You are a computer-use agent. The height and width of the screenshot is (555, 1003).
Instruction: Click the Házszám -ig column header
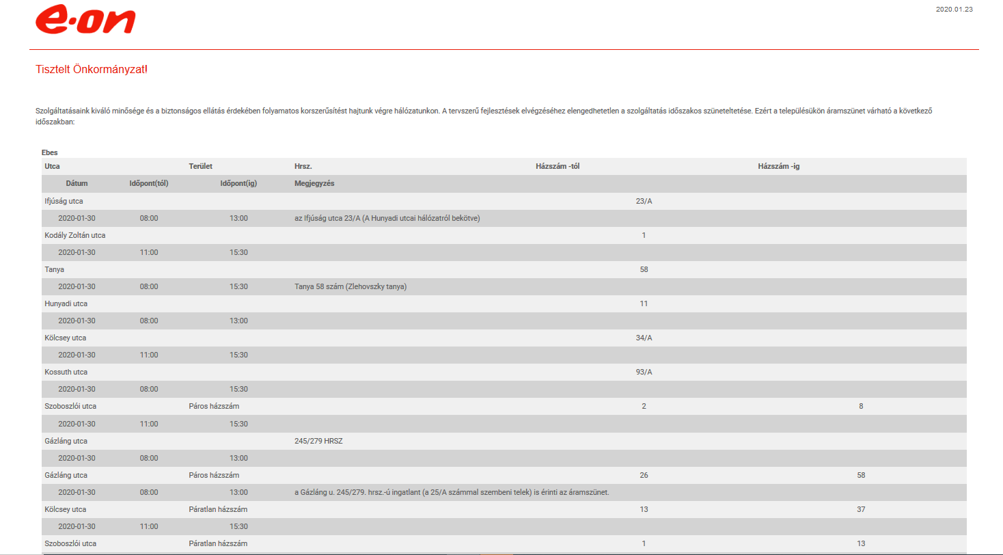(779, 166)
